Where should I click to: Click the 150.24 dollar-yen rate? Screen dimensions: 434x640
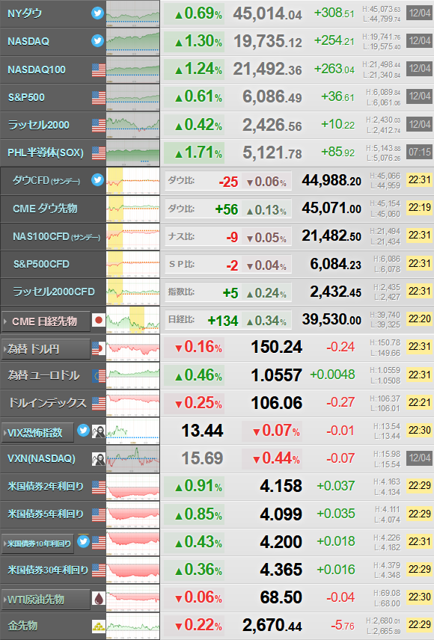pos(277,347)
